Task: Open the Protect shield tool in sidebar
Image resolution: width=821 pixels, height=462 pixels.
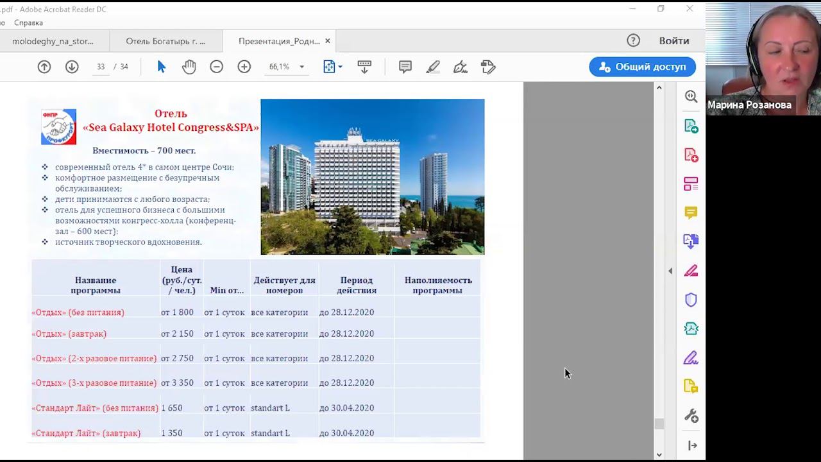Action: [691, 300]
